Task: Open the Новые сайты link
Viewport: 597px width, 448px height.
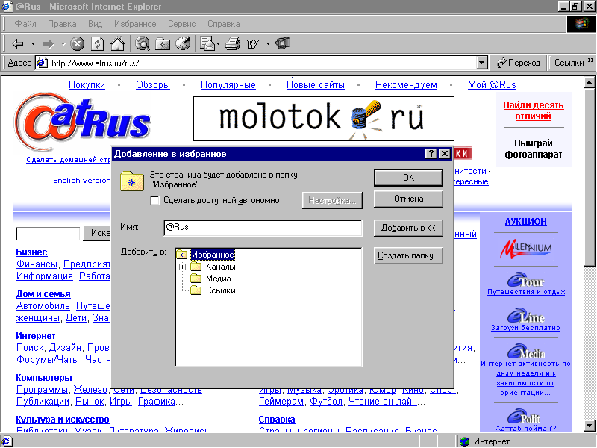Action: coord(315,84)
